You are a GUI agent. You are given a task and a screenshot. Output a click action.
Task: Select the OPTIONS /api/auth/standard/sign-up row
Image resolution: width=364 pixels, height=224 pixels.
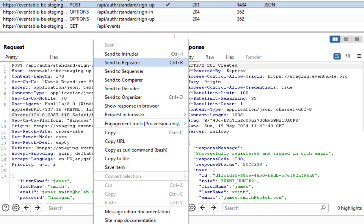tap(182, 19)
